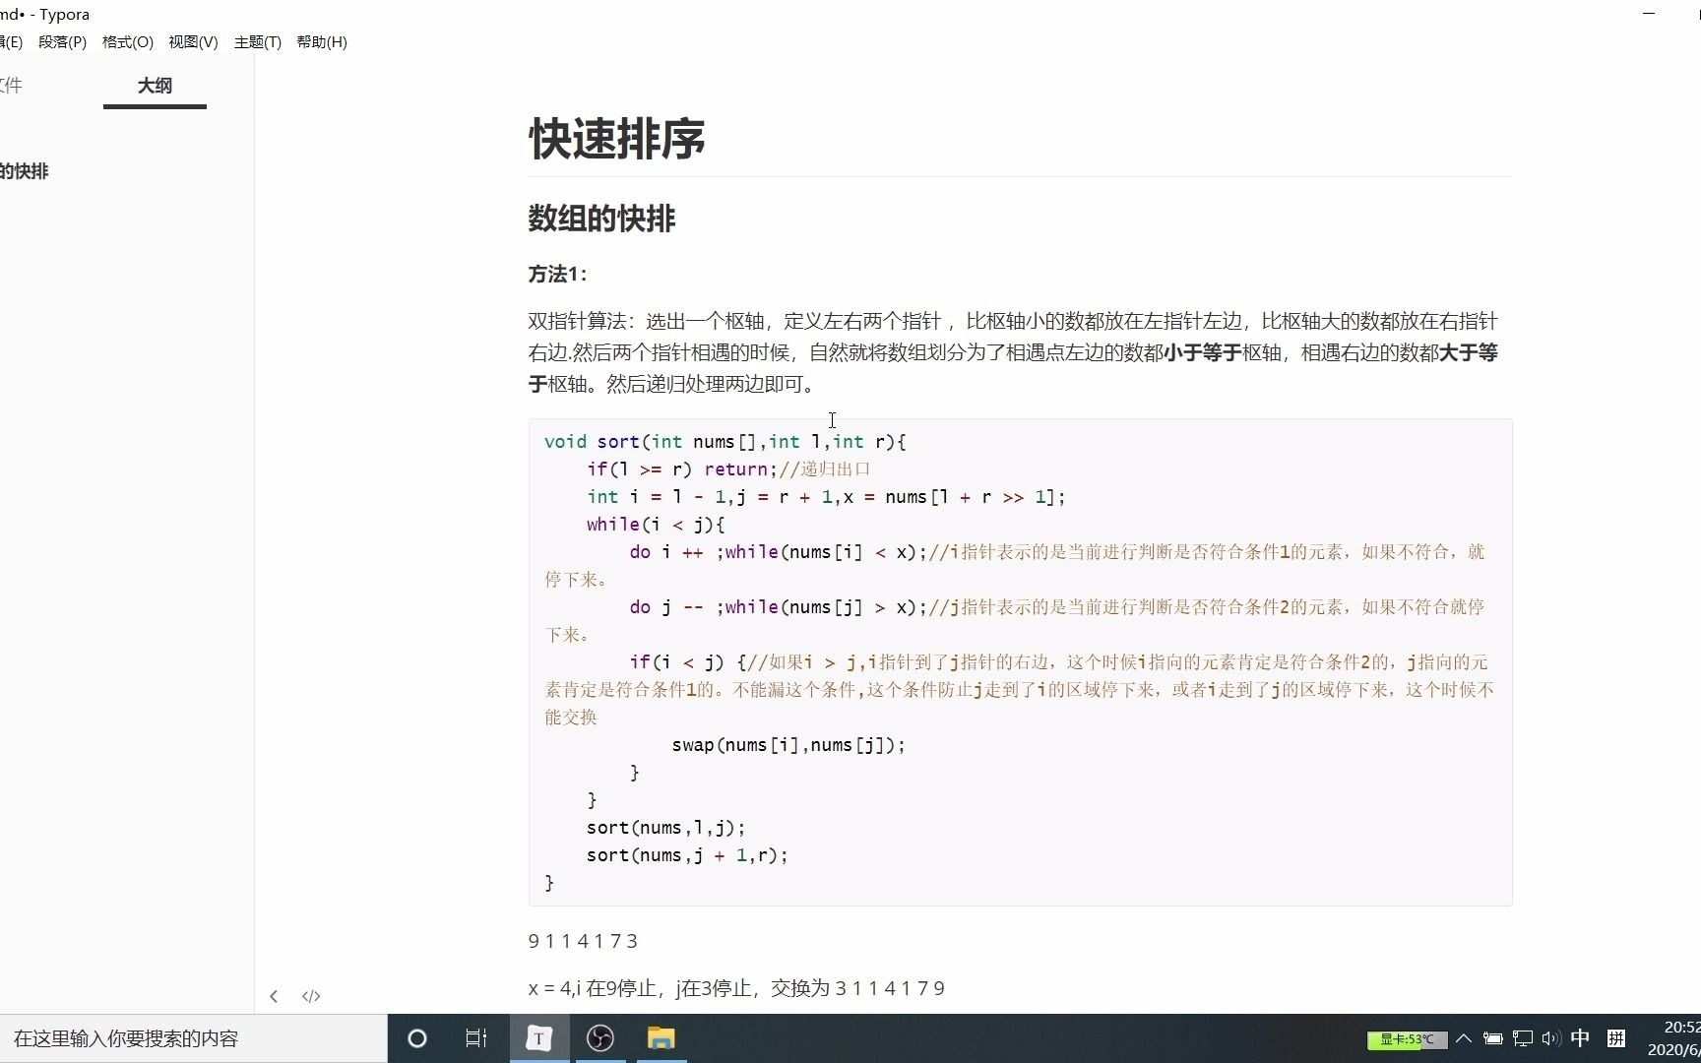This screenshot has width=1701, height=1063.
Task: Select the 的快排 outline entry
Action: [24, 171]
